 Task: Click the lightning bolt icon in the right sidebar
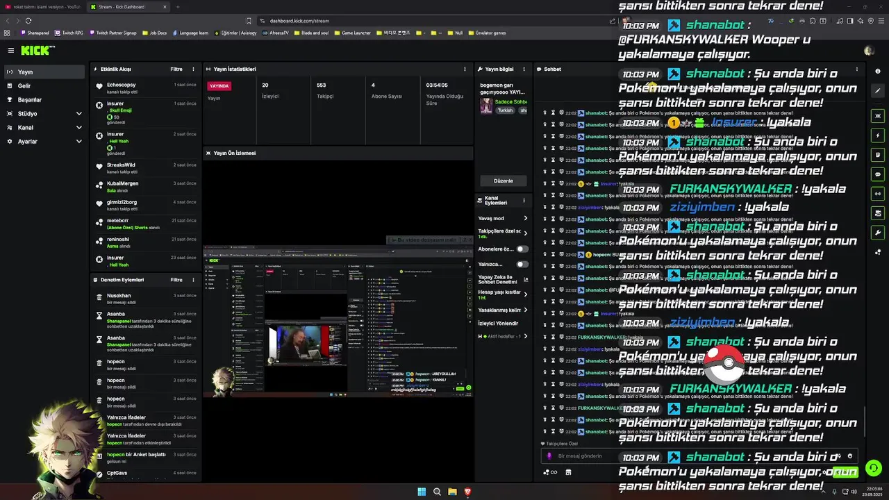point(878,135)
